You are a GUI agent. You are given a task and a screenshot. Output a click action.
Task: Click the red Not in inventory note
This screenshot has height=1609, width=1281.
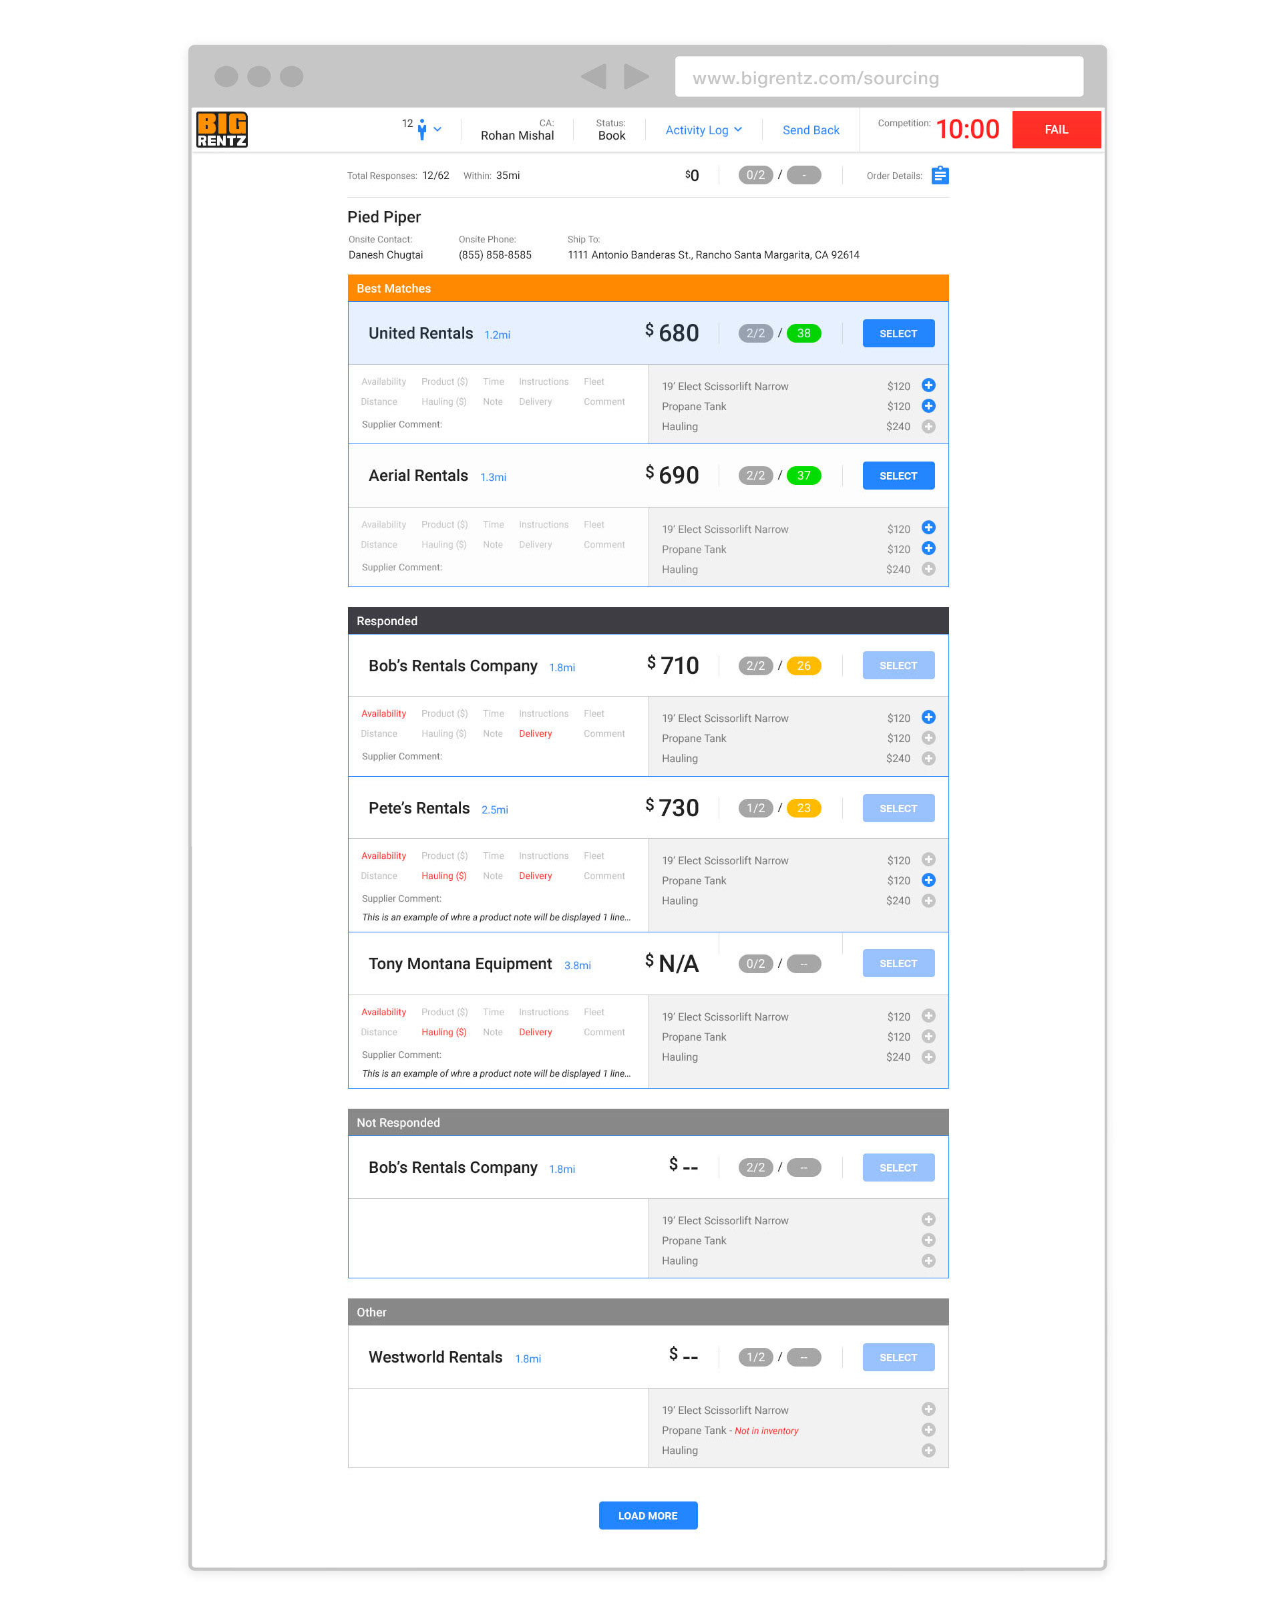(x=766, y=1431)
